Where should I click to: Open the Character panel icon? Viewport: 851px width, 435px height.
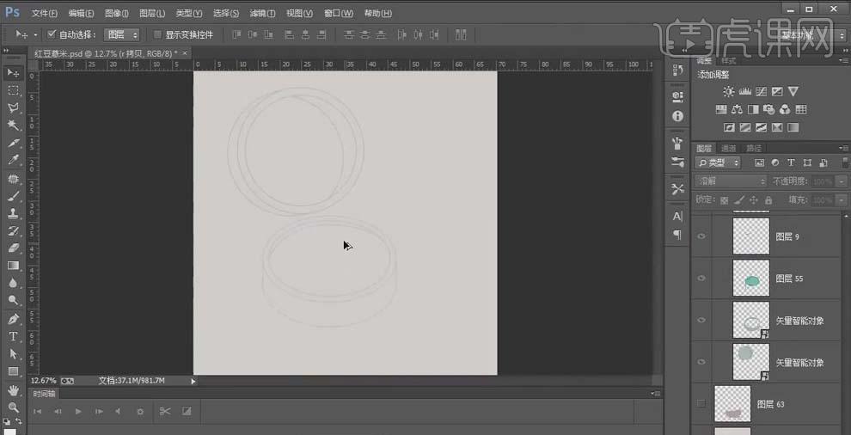coord(677,216)
